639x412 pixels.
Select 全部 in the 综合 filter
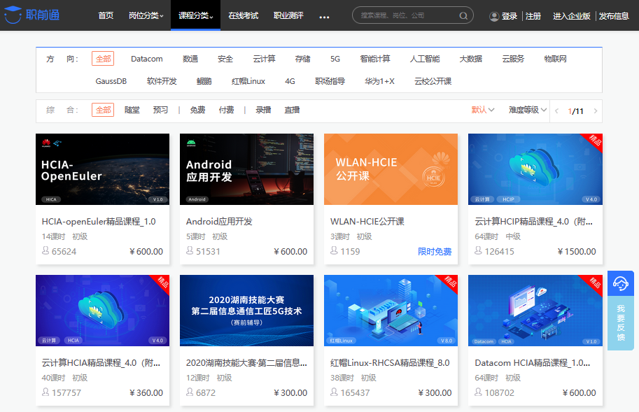pyautogui.click(x=103, y=110)
